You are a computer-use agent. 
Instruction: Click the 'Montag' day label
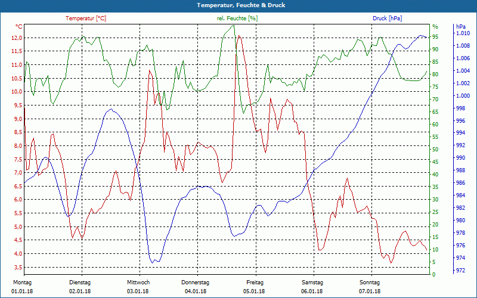click(22, 283)
